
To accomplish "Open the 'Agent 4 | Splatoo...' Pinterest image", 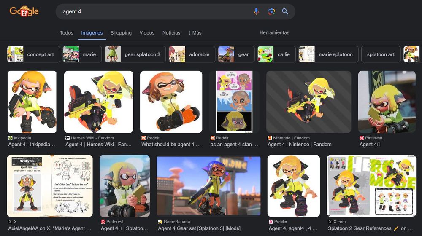I will point(124,186).
